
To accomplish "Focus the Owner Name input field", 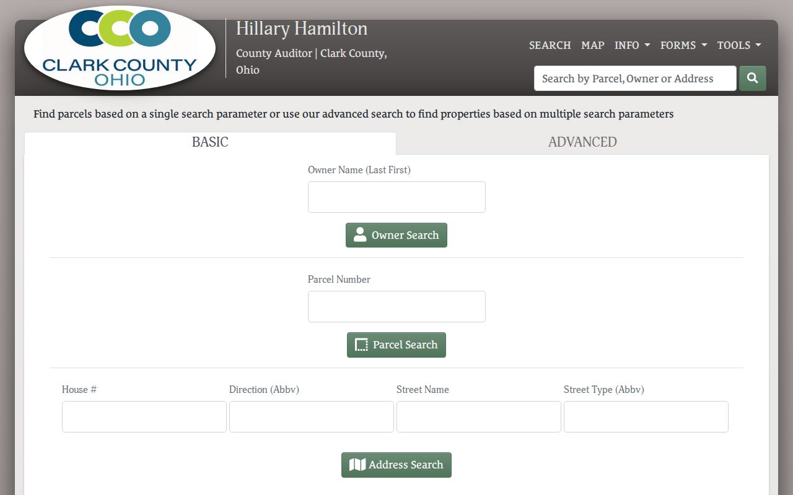I will tap(396, 197).
